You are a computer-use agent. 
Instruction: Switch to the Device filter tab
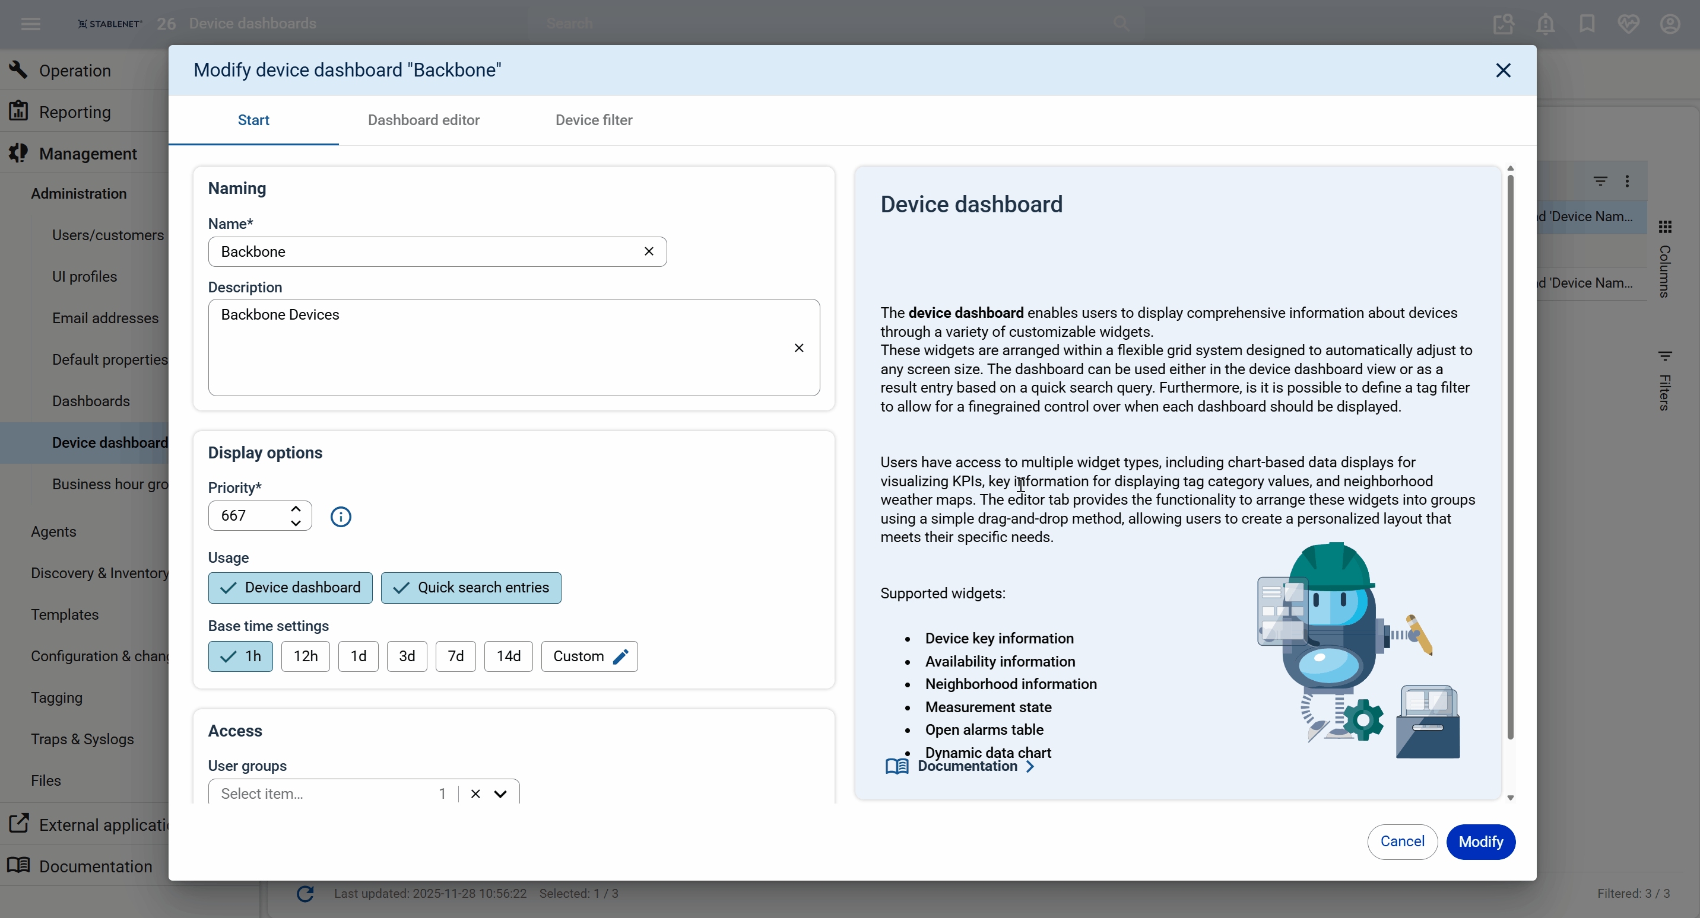594,120
